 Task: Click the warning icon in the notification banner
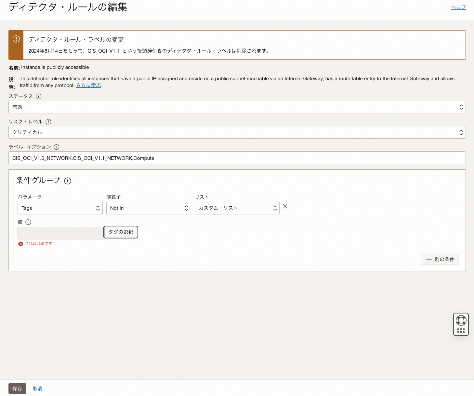click(16, 39)
